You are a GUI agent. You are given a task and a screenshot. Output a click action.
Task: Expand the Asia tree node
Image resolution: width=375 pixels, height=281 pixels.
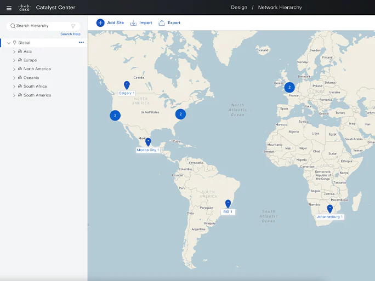(x=14, y=51)
